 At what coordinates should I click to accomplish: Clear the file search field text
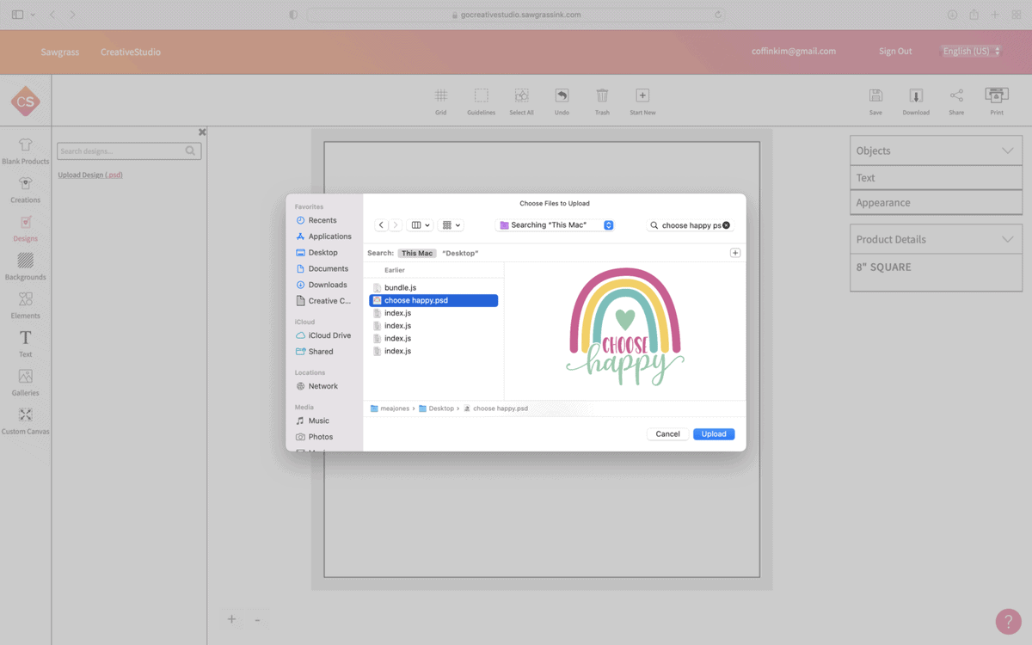point(727,225)
